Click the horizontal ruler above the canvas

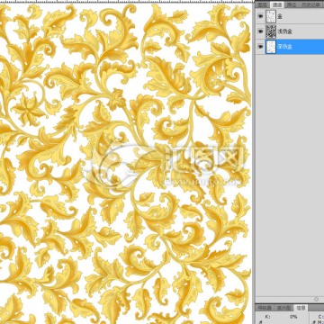126,1
